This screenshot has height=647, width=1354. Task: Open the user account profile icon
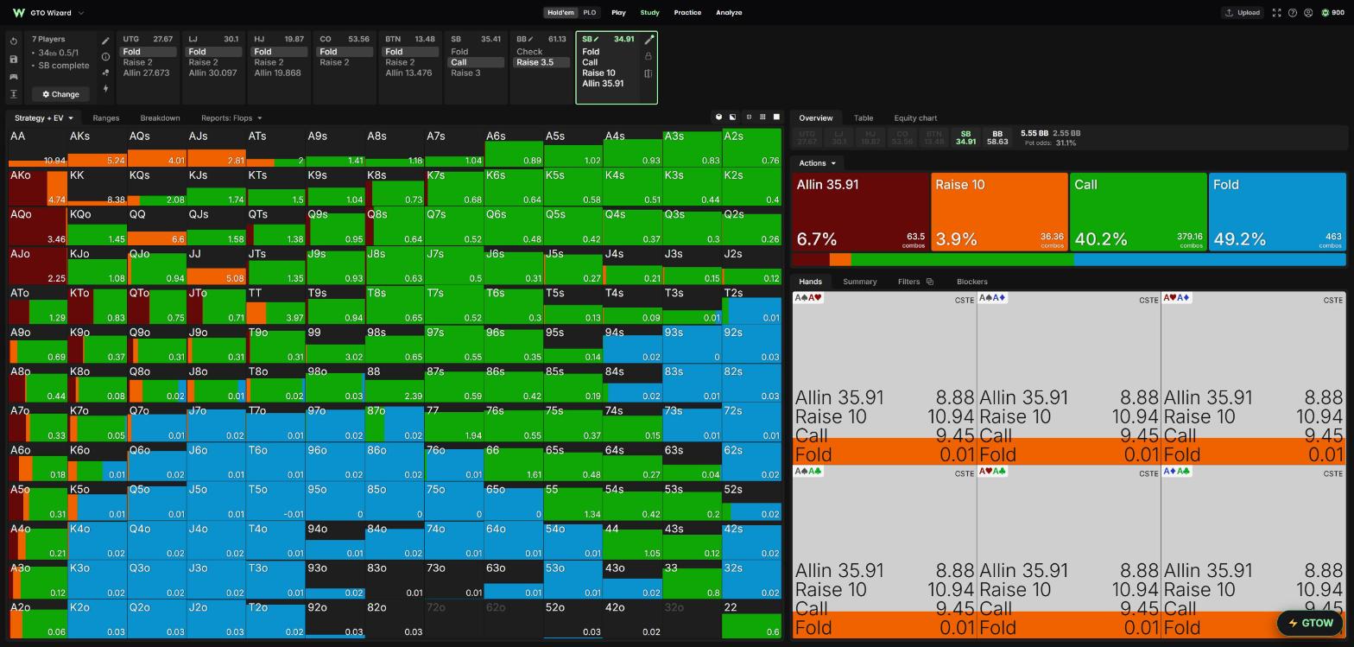[1308, 13]
